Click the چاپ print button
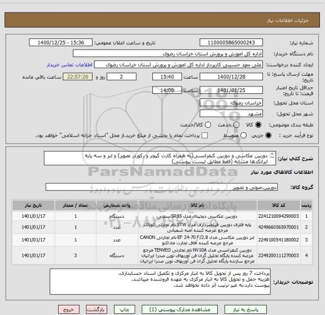Screen dimensions: 325x315 [x=124, y=309]
